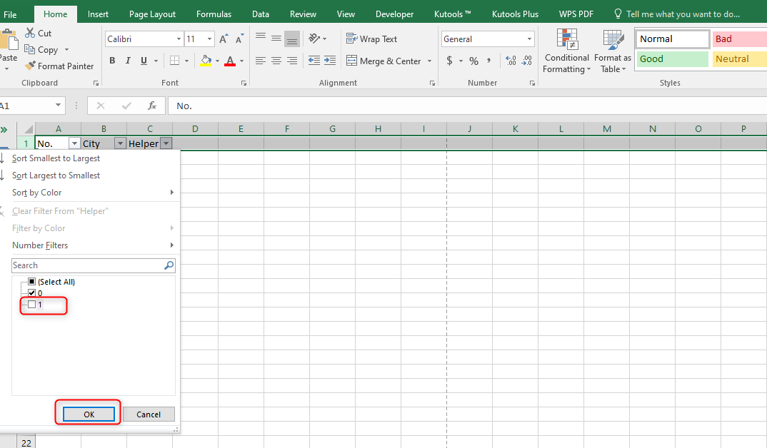Open the Fill Color swatch dropdown
767x448 pixels.
tap(217, 61)
